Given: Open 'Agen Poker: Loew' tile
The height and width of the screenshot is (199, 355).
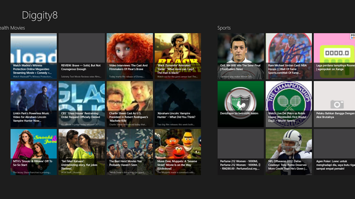Looking at the screenshot, I should 334,152.
